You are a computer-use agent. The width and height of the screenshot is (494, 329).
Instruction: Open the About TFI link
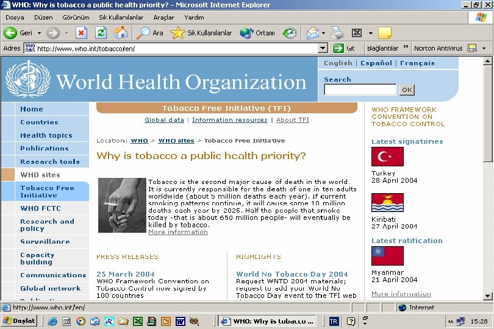pyautogui.click(x=292, y=119)
